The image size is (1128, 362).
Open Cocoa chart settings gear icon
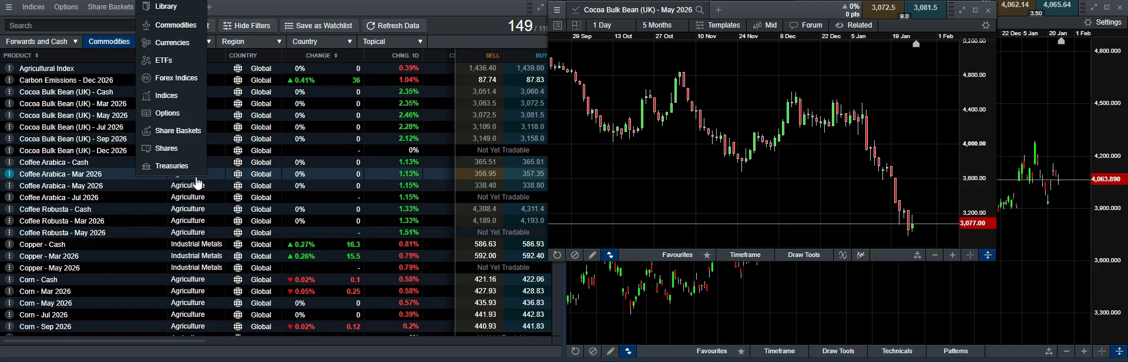click(986, 25)
